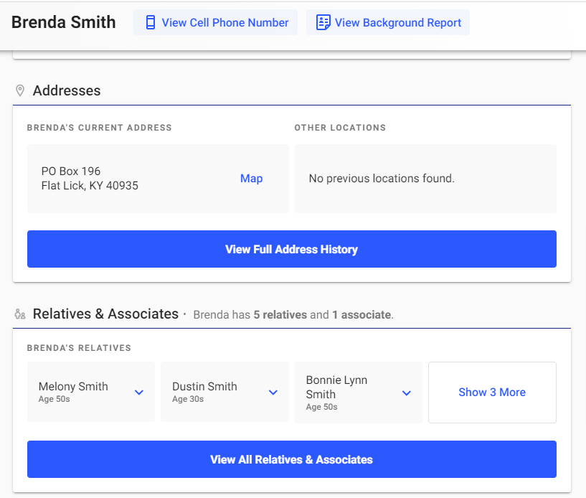Click the Other Locations label
This screenshot has height=498, width=586.
coord(340,128)
